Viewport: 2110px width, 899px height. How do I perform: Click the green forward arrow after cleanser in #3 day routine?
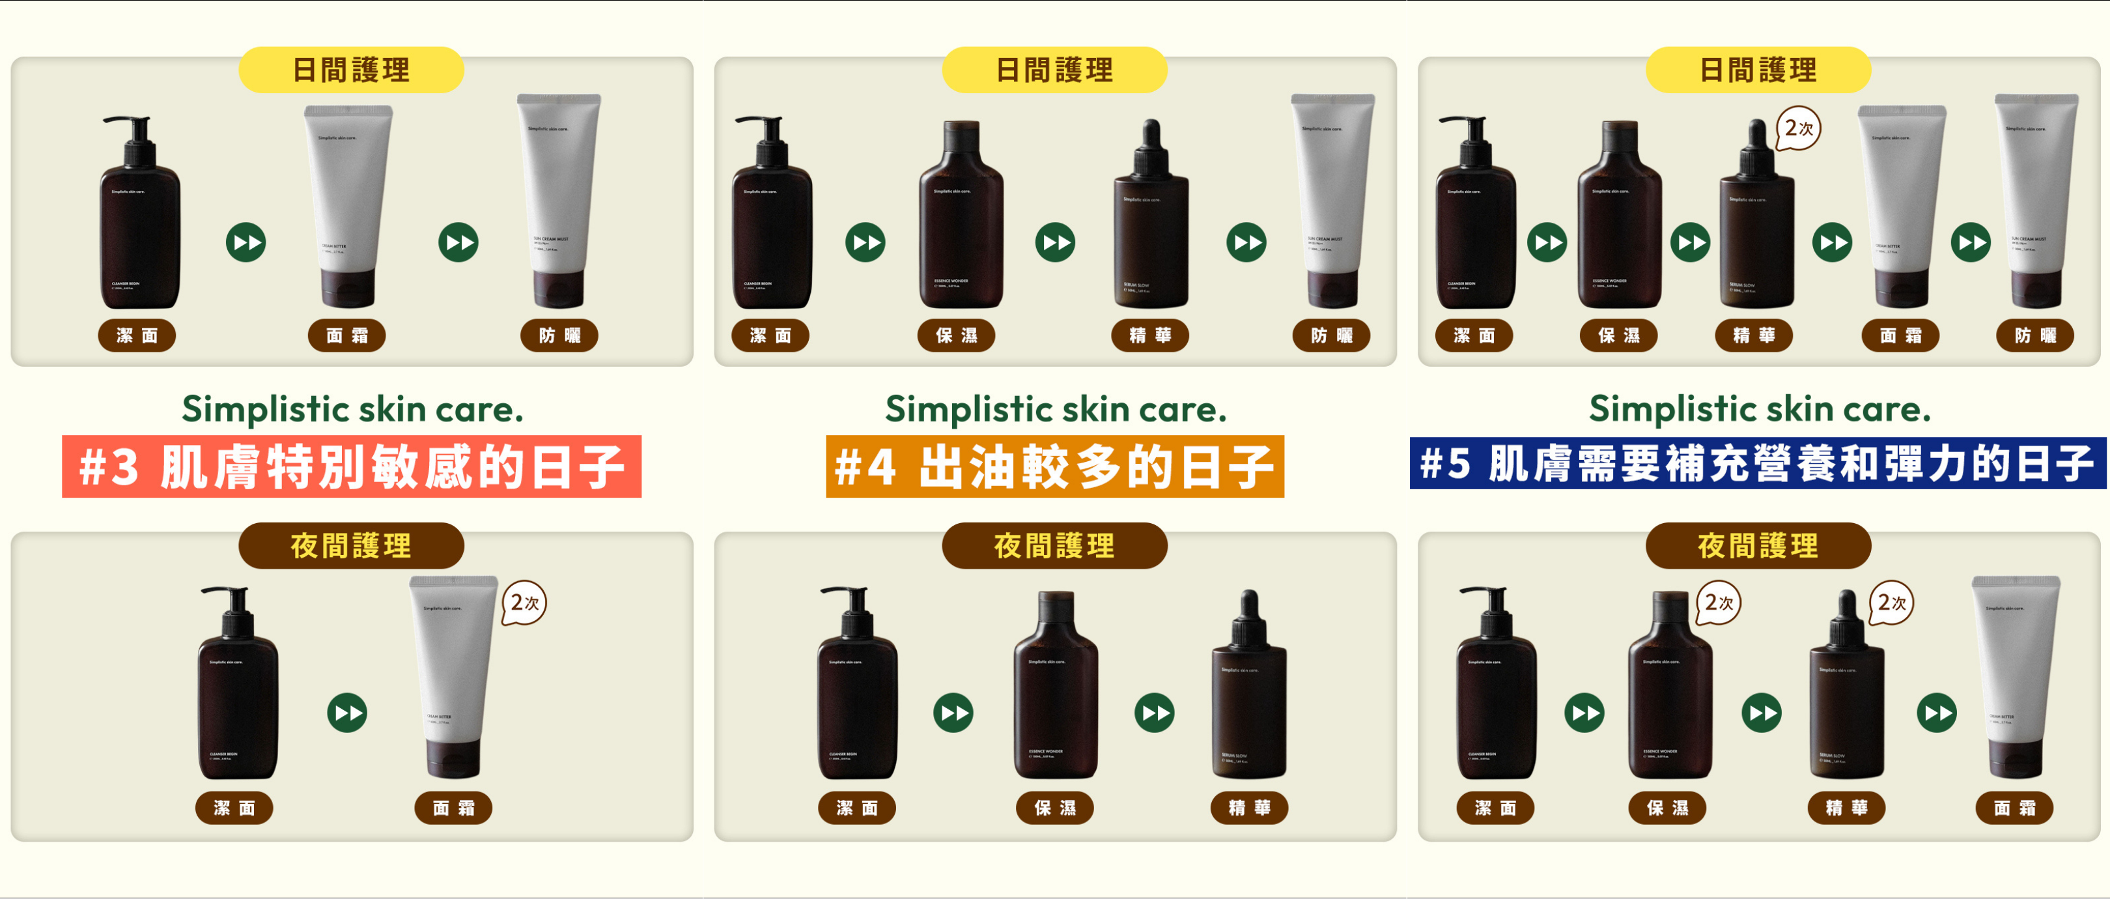(246, 242)
